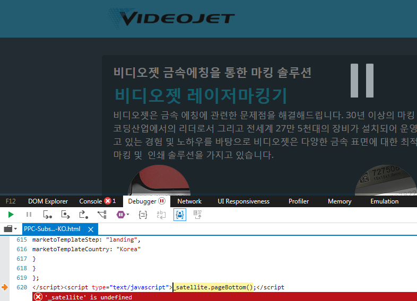417x301 pixels.
Task: Open exception behavior dropdown arrow
Action: tap(128, 215)
